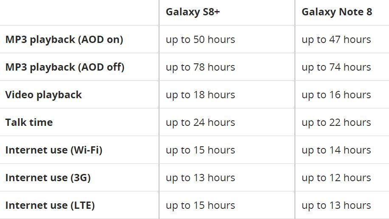Select the MP3 playback (AOD on) row label
The image size is (389, 219).
64,40
